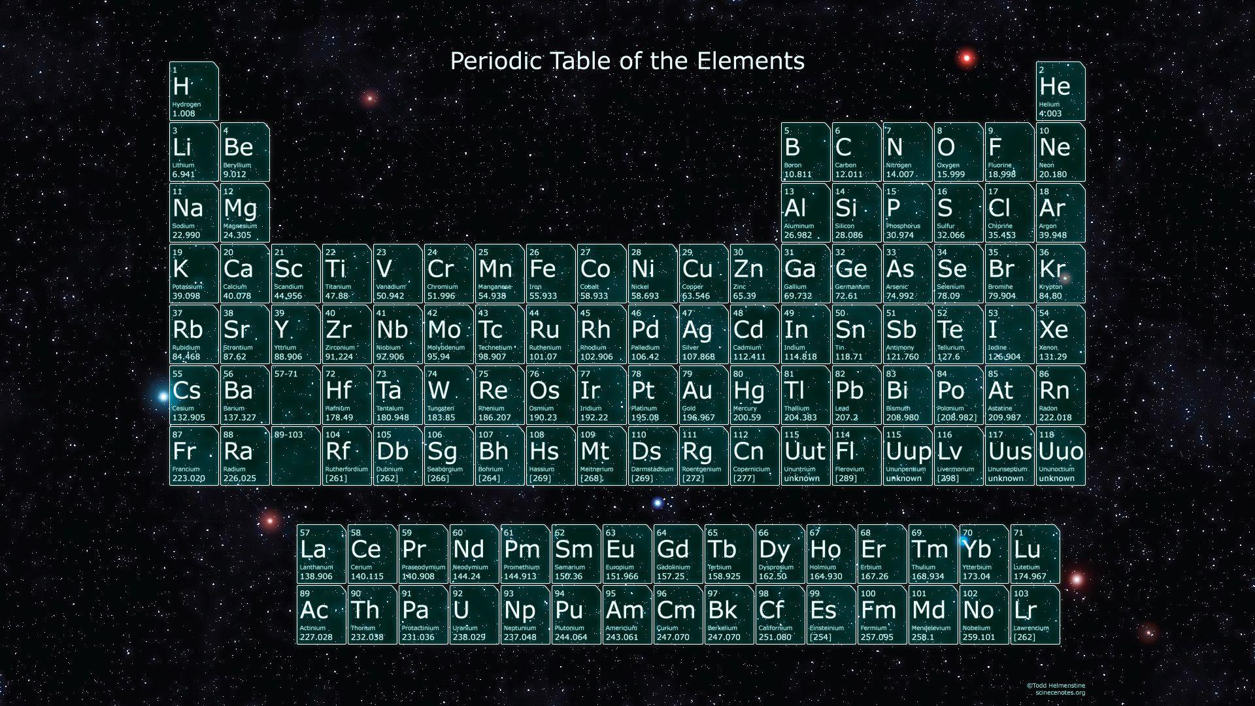
Task: Select the Carbon element tile
Action: tap(856, 152)
